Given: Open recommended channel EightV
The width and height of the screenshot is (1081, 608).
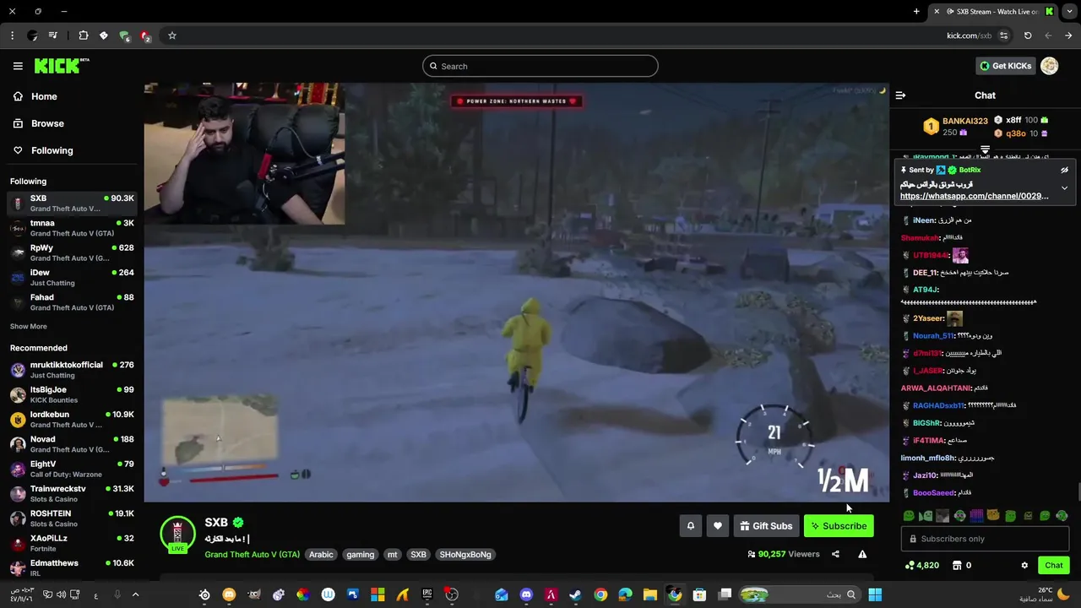Looking at the screenshot, I should (x=72, y=469).
